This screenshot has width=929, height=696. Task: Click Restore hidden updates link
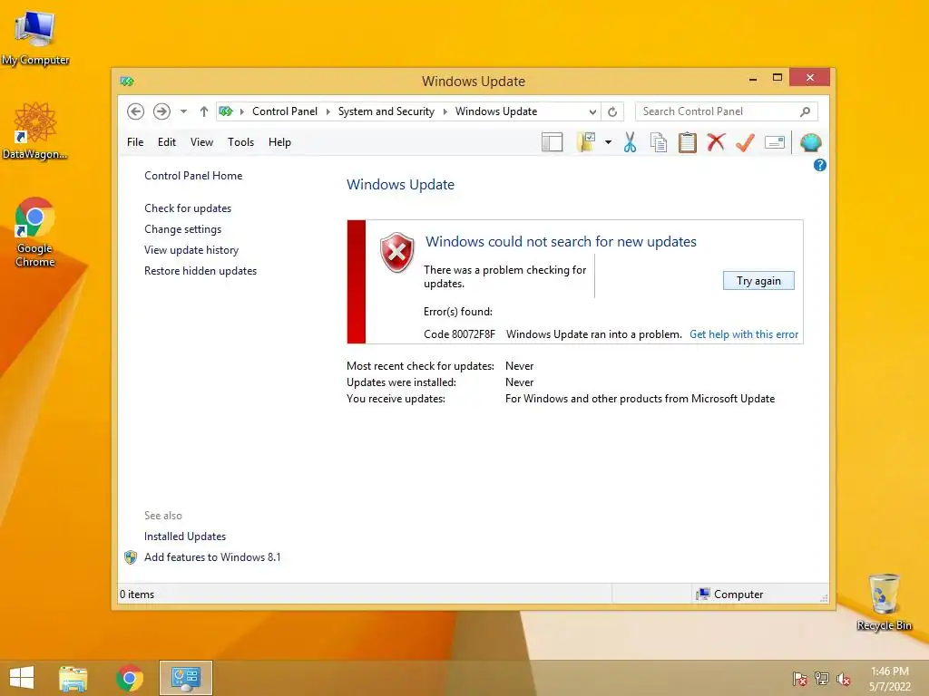pyautogui.click(x=200, y=270)
